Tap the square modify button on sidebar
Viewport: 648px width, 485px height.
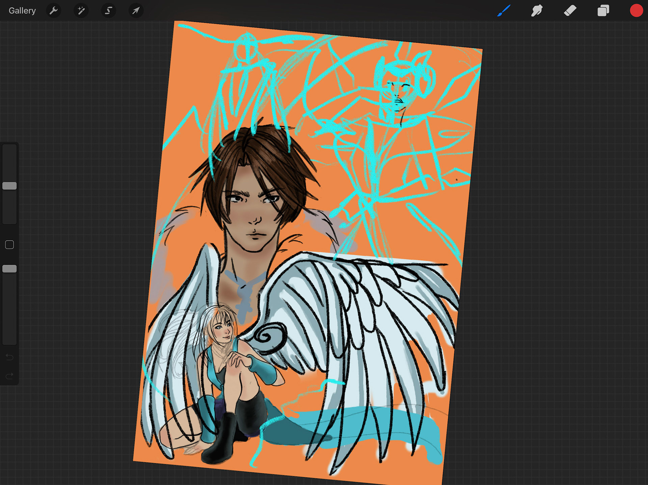[x=9, y=245]
